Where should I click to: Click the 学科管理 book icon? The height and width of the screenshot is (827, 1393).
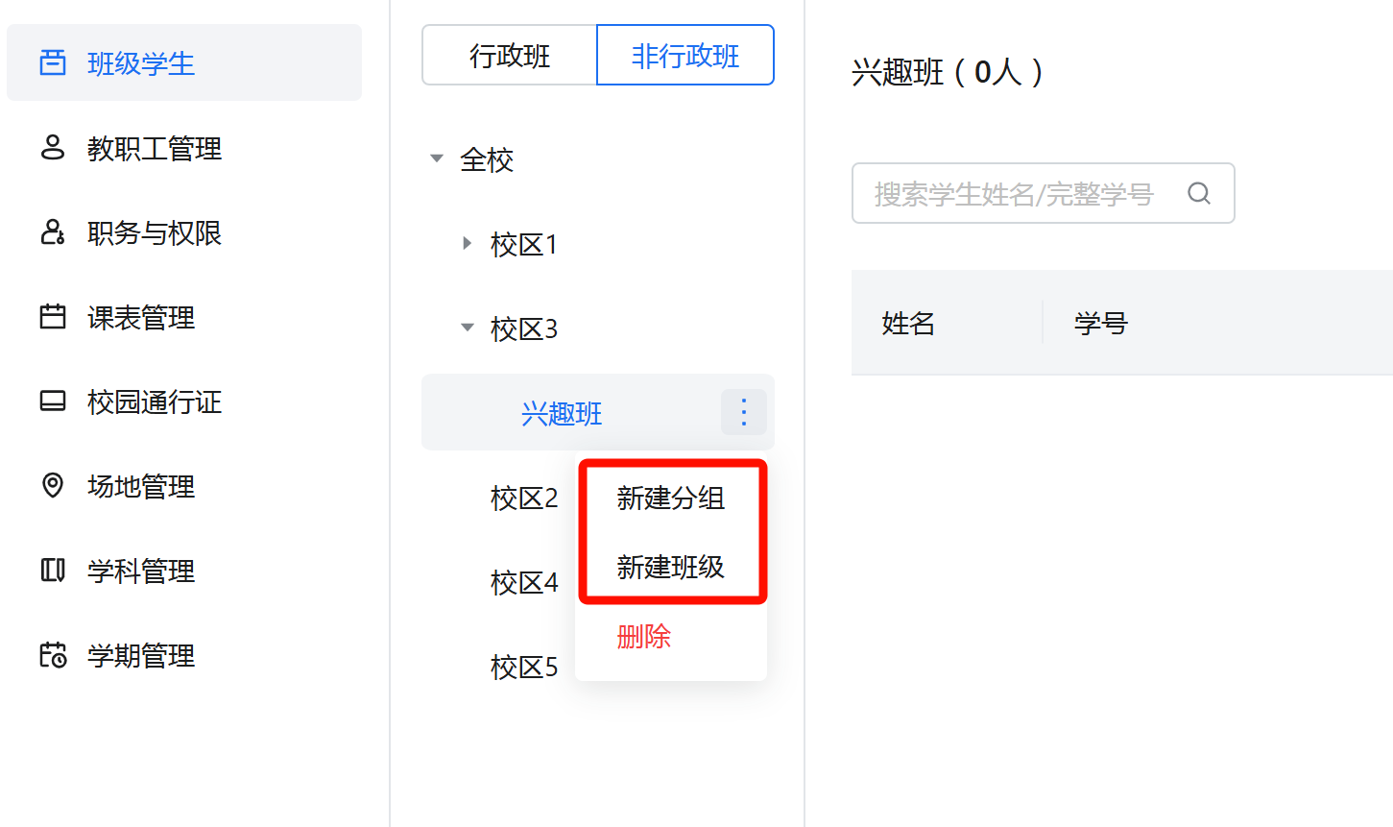(53, 571)
